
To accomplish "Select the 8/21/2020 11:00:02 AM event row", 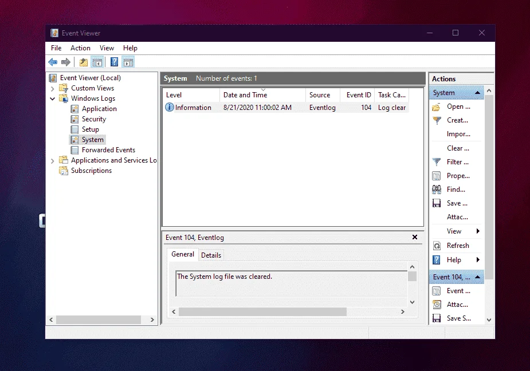I will click(286, 108).
